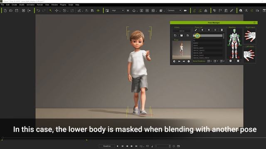The width and height of the screenshot is (266, 149).
Task: Click the open folder icon in Library section
Action: click(175, 36)
